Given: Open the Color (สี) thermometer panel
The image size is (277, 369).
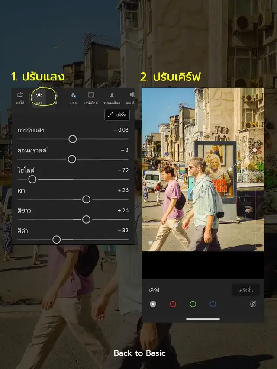Looking at the screenshot, I should [56, 97].
